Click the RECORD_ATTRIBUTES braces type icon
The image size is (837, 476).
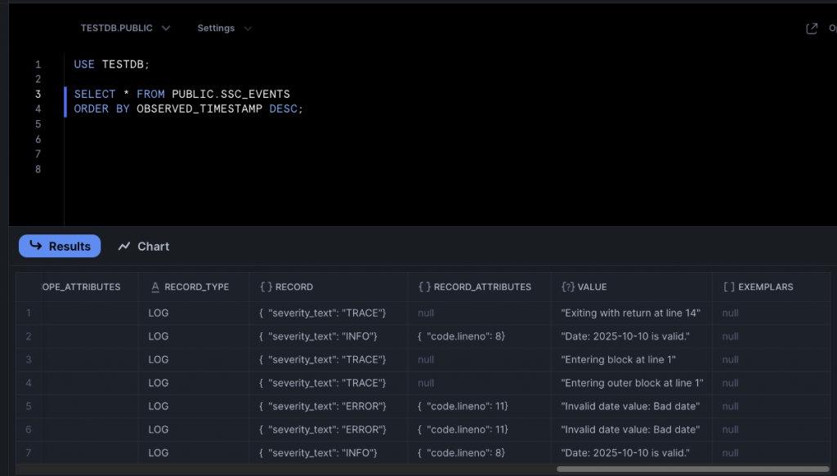[x=424, y=287]
